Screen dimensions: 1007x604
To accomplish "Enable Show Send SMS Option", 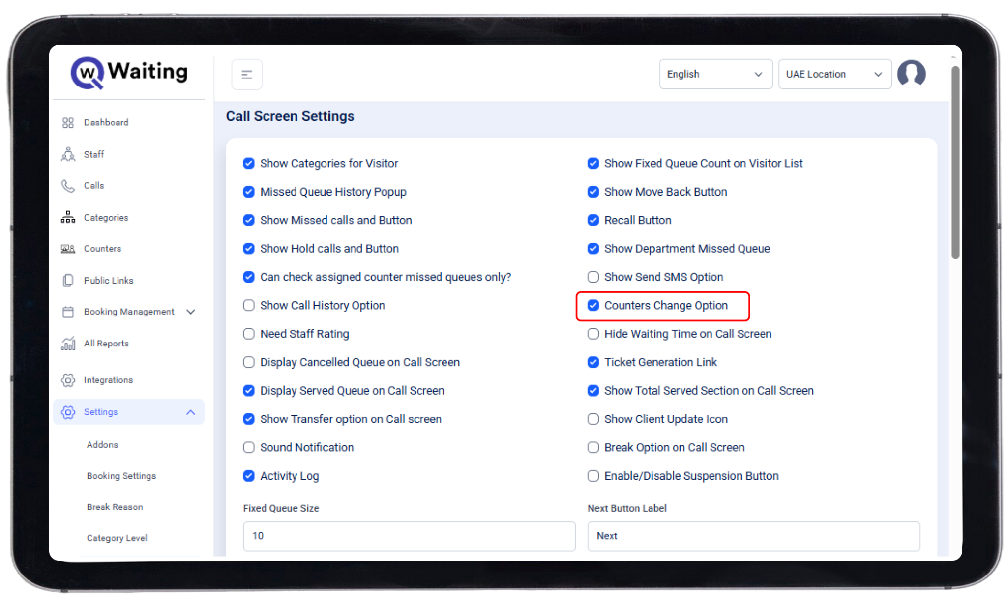I will click(x=593, y=277).
